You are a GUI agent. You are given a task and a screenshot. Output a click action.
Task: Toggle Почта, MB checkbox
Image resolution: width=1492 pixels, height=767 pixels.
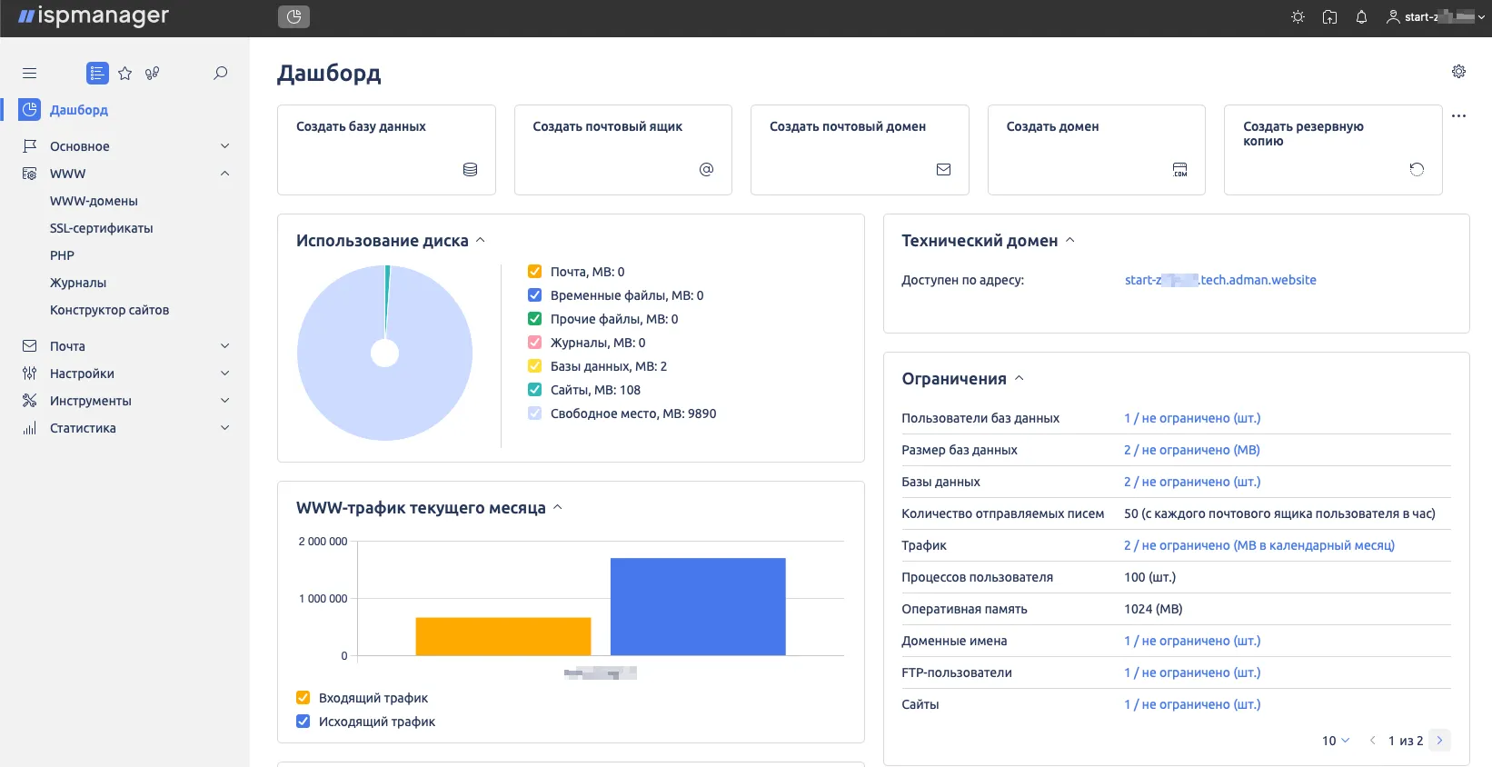535,272
